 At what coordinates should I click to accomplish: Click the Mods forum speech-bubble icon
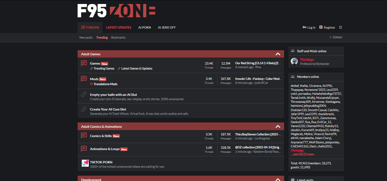point(84,79)
